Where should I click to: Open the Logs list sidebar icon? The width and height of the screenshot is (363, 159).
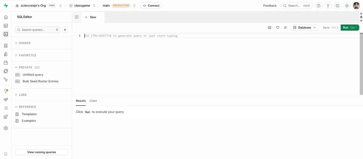(6, 108)
